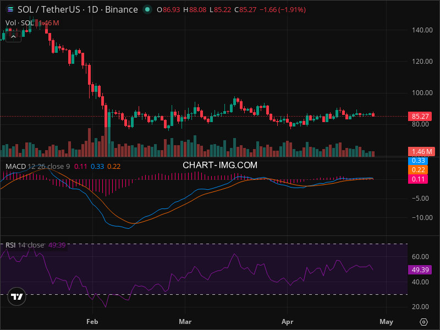Collapse the indicator legend chevron button

13,37
